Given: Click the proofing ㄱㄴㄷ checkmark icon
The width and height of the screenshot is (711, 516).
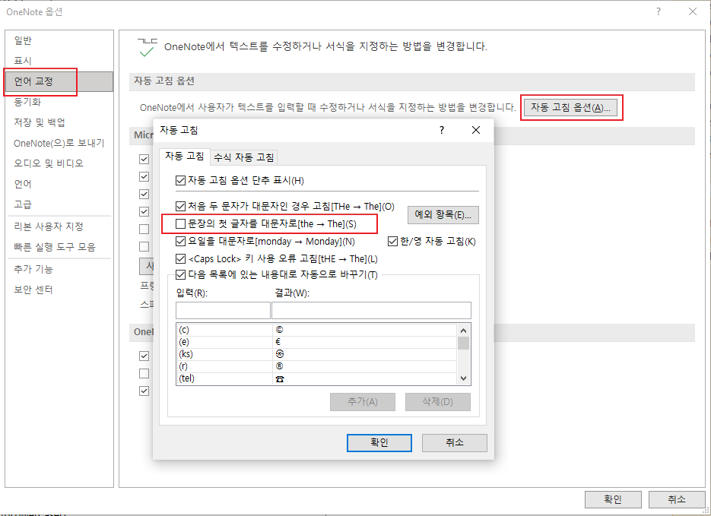Looking at the screenshot, I should (x=147, y=48).
